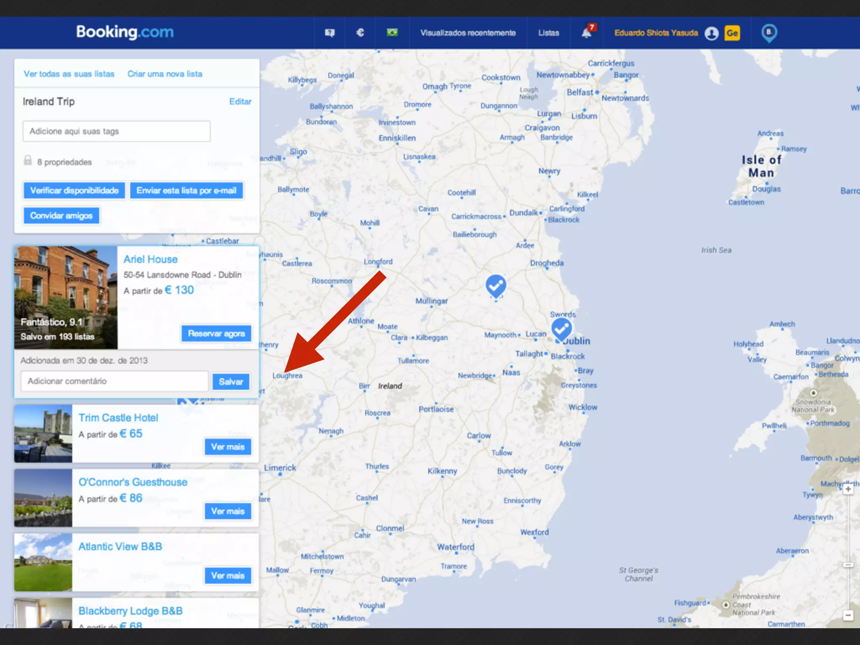Click the user profile avatar icon
Viewport: 860px width, 645px height.
711,33
